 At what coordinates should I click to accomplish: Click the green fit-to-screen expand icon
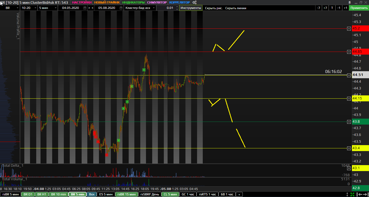click(x=353, y=194)
